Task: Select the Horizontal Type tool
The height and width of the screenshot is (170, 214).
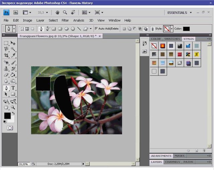Action: [x=13, y=88]
